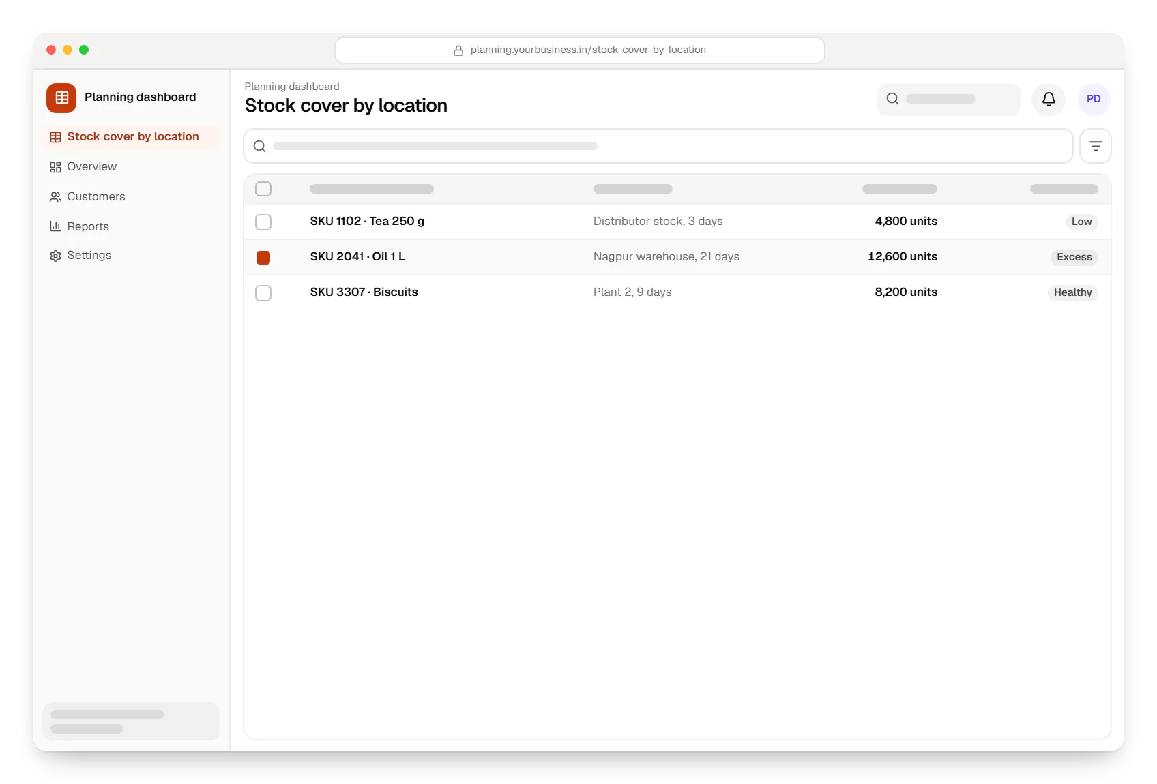Image resolution: width=1157 pixels, height=784 pixels.
Task: Click the 12,600 units value
Action: [x=903, y=256]
